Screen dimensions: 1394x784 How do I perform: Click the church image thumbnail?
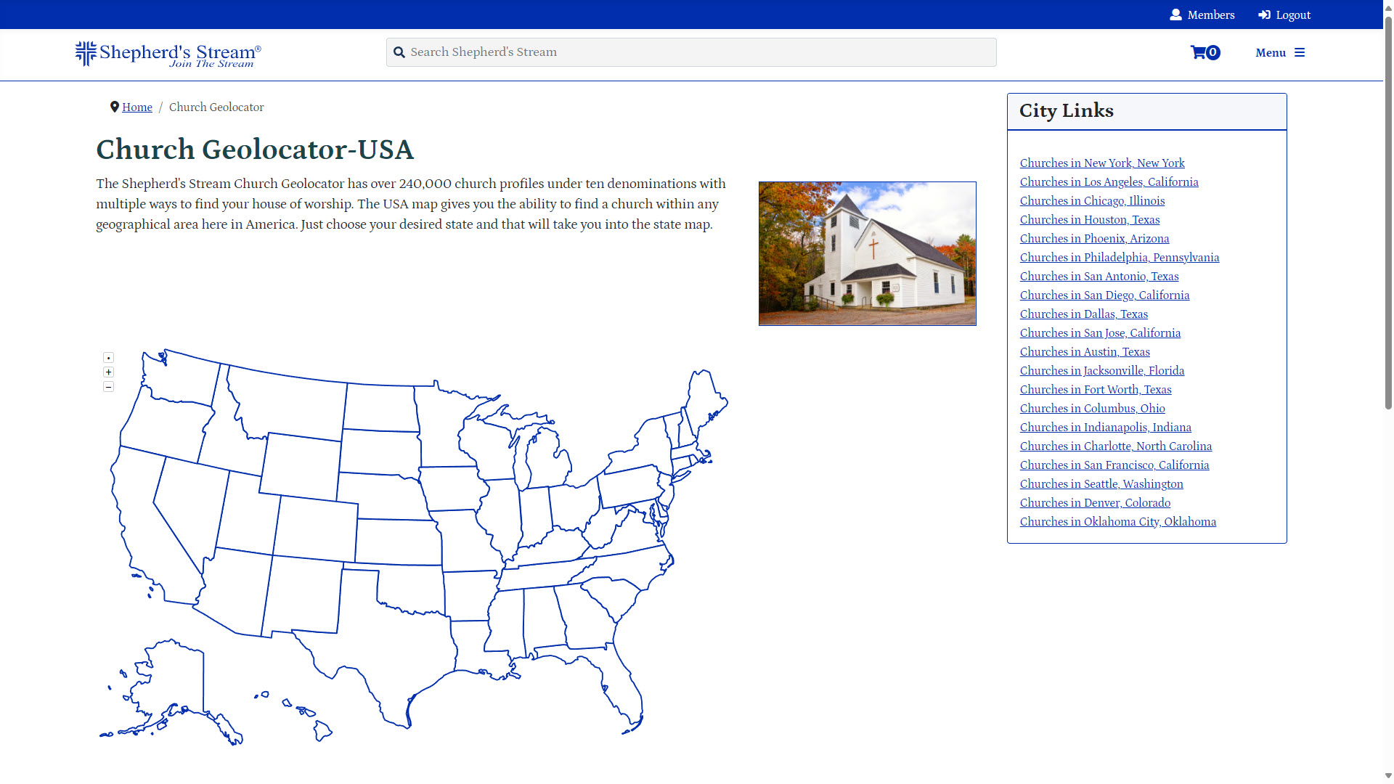pos(868,253)
